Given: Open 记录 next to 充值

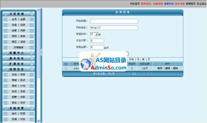Looking at the screenshot, I should 23,25.
